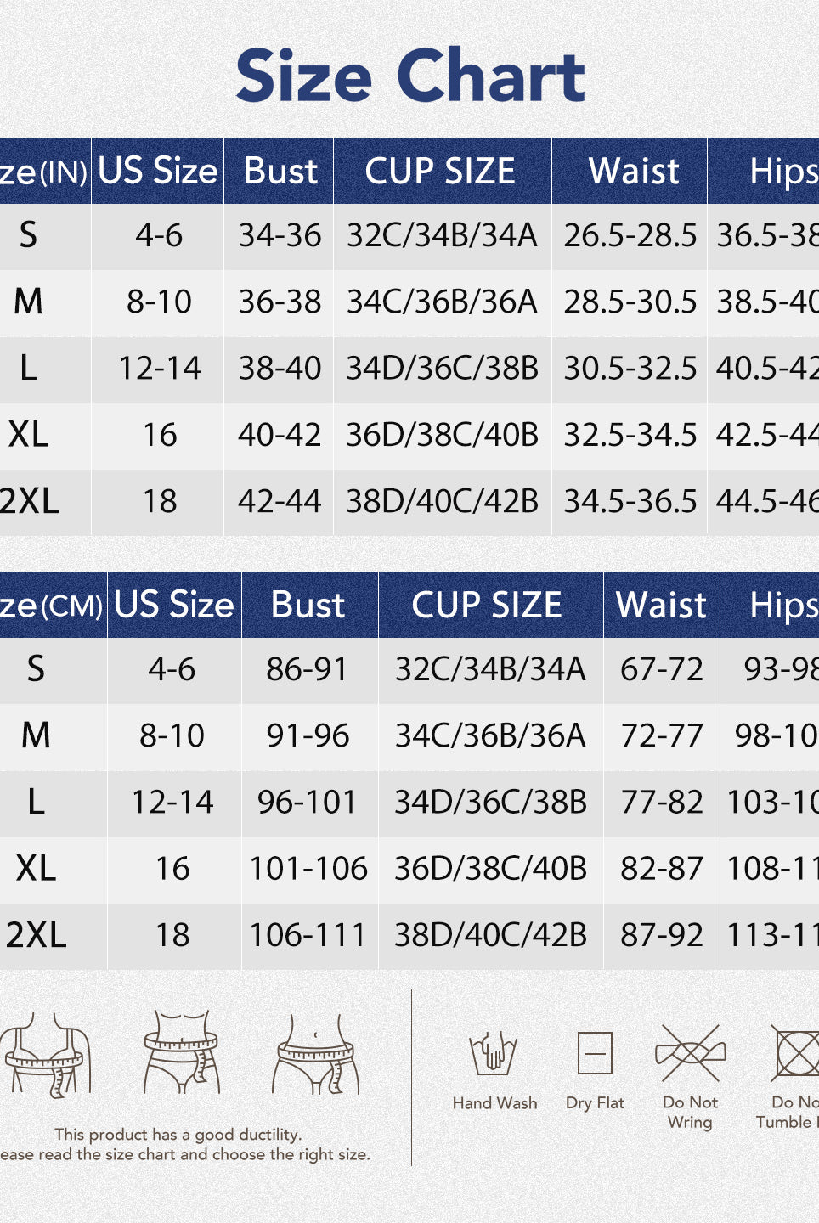Click the hips measurement illustration

[x=316, y=1054]
